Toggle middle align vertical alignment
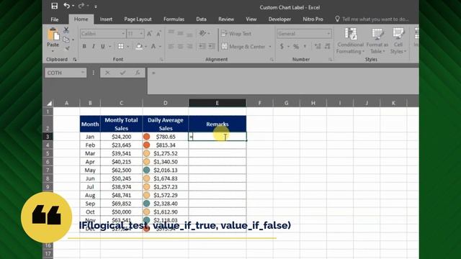Image resolution: width=461 pixels, height=259 pixels. [180, 34]
